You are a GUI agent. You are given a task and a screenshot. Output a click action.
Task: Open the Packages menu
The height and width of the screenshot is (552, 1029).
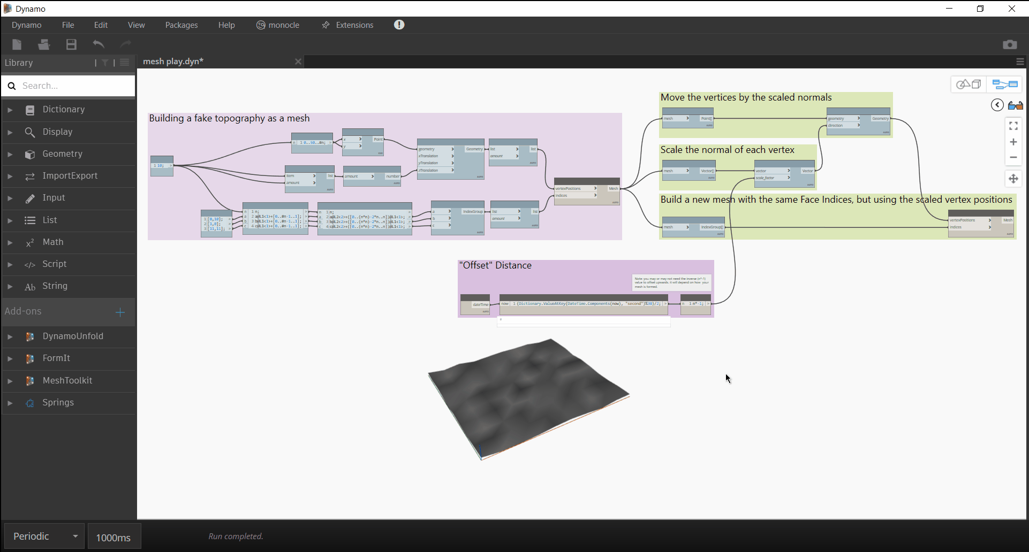181,25
